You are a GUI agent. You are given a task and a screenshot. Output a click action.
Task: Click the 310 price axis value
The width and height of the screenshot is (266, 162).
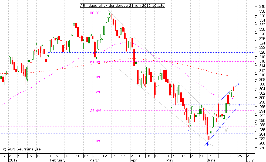tap(262, 75)
